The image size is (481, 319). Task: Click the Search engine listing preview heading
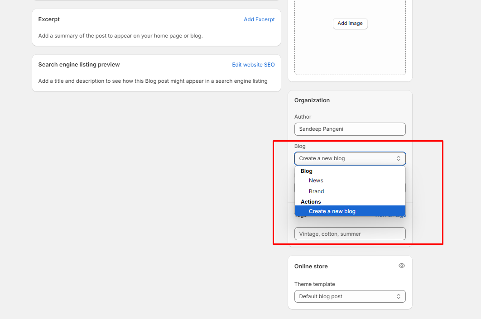click(79, 65)
